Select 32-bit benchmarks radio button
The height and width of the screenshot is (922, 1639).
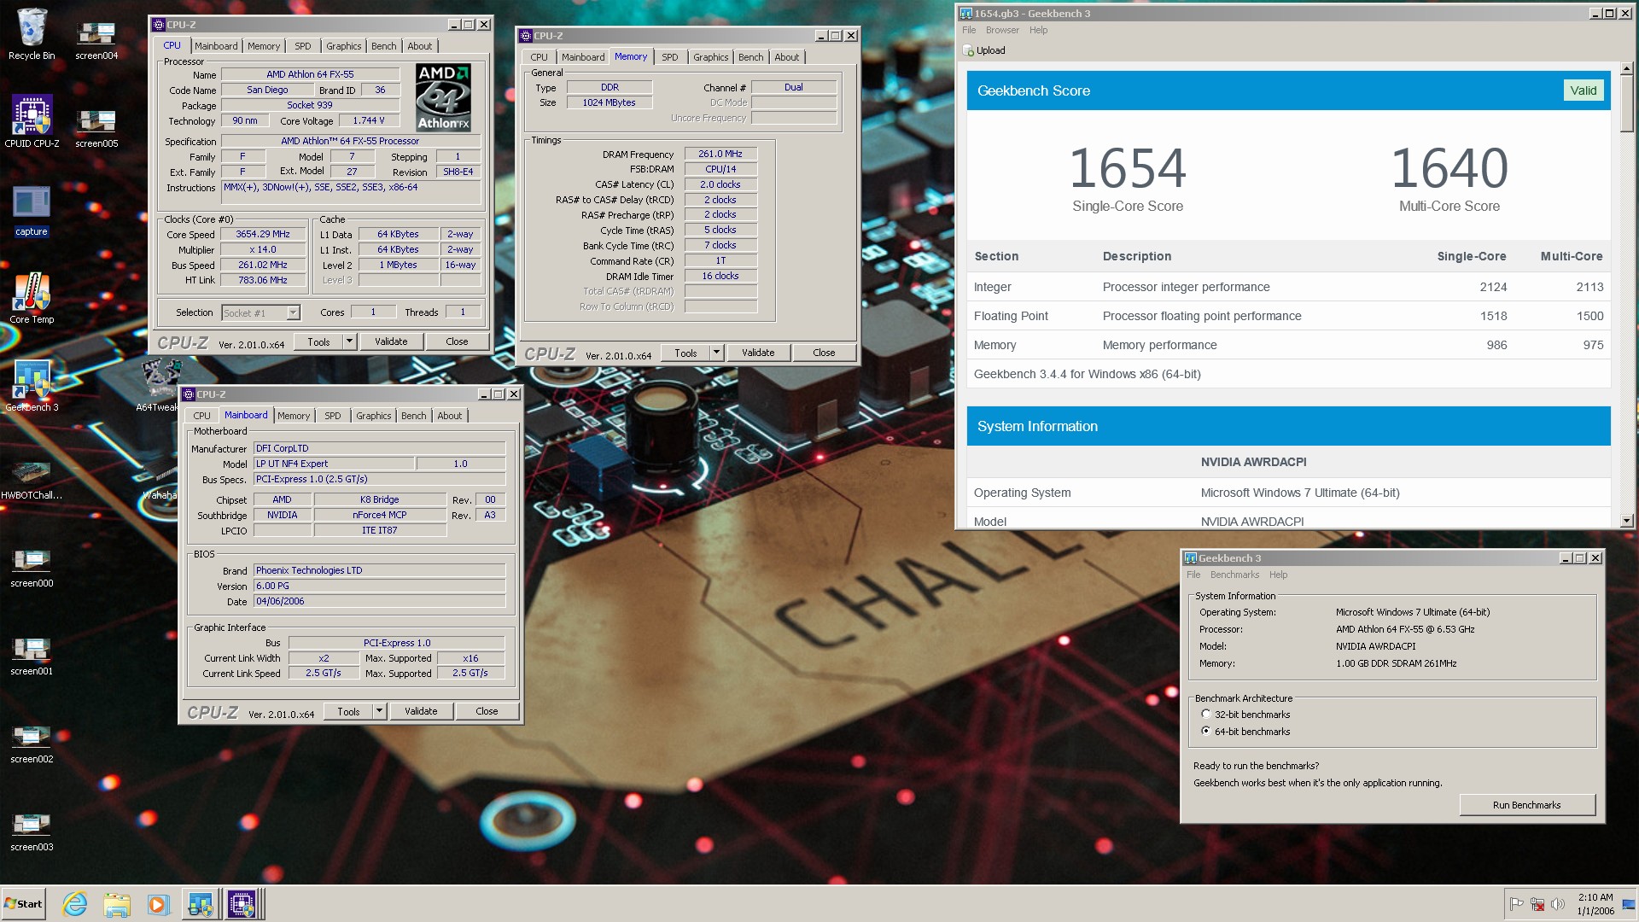click(x=1205, y=714)
